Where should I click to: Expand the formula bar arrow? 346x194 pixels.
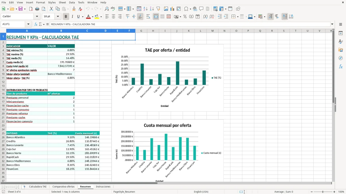point(332,24)
